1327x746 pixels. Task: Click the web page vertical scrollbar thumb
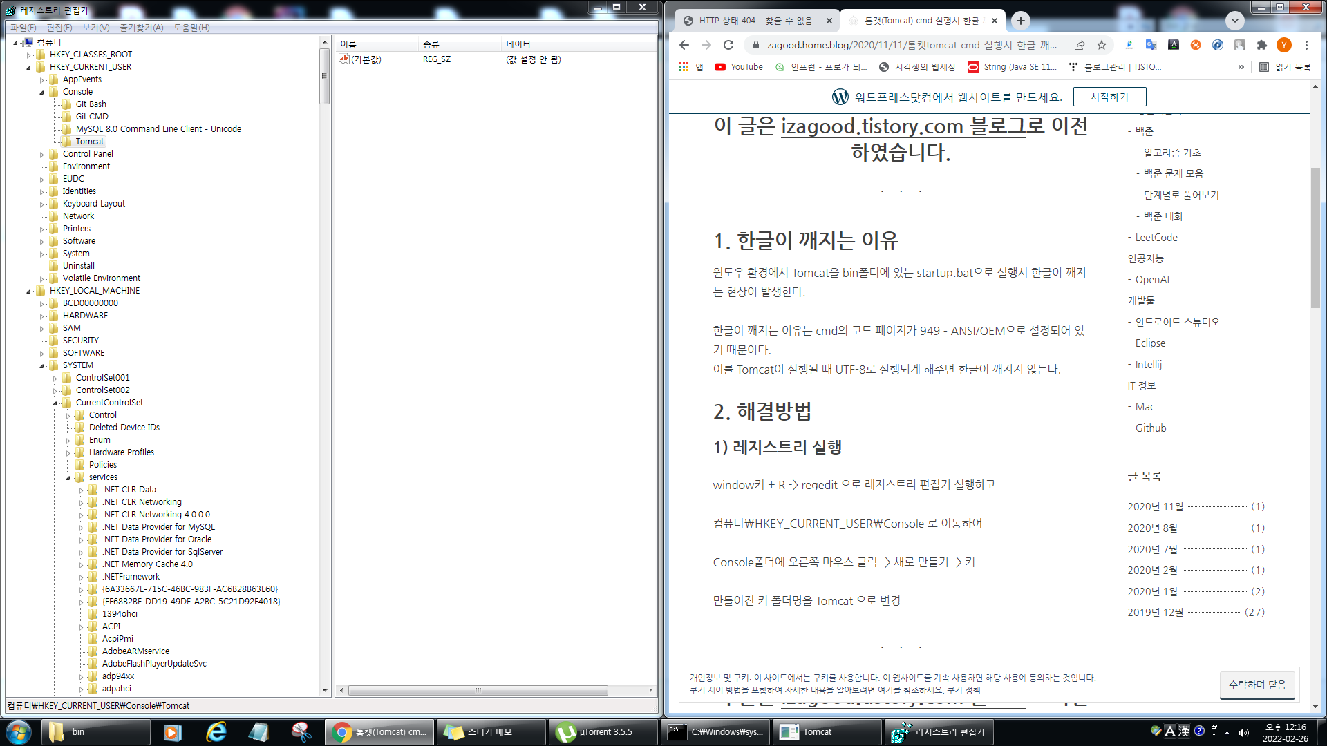click(1315, 238)
